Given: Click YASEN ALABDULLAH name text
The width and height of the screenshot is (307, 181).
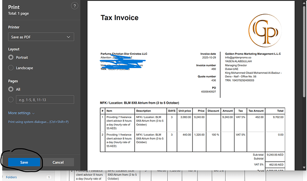Looking at the screenshot, I should [x=238, y=61].
